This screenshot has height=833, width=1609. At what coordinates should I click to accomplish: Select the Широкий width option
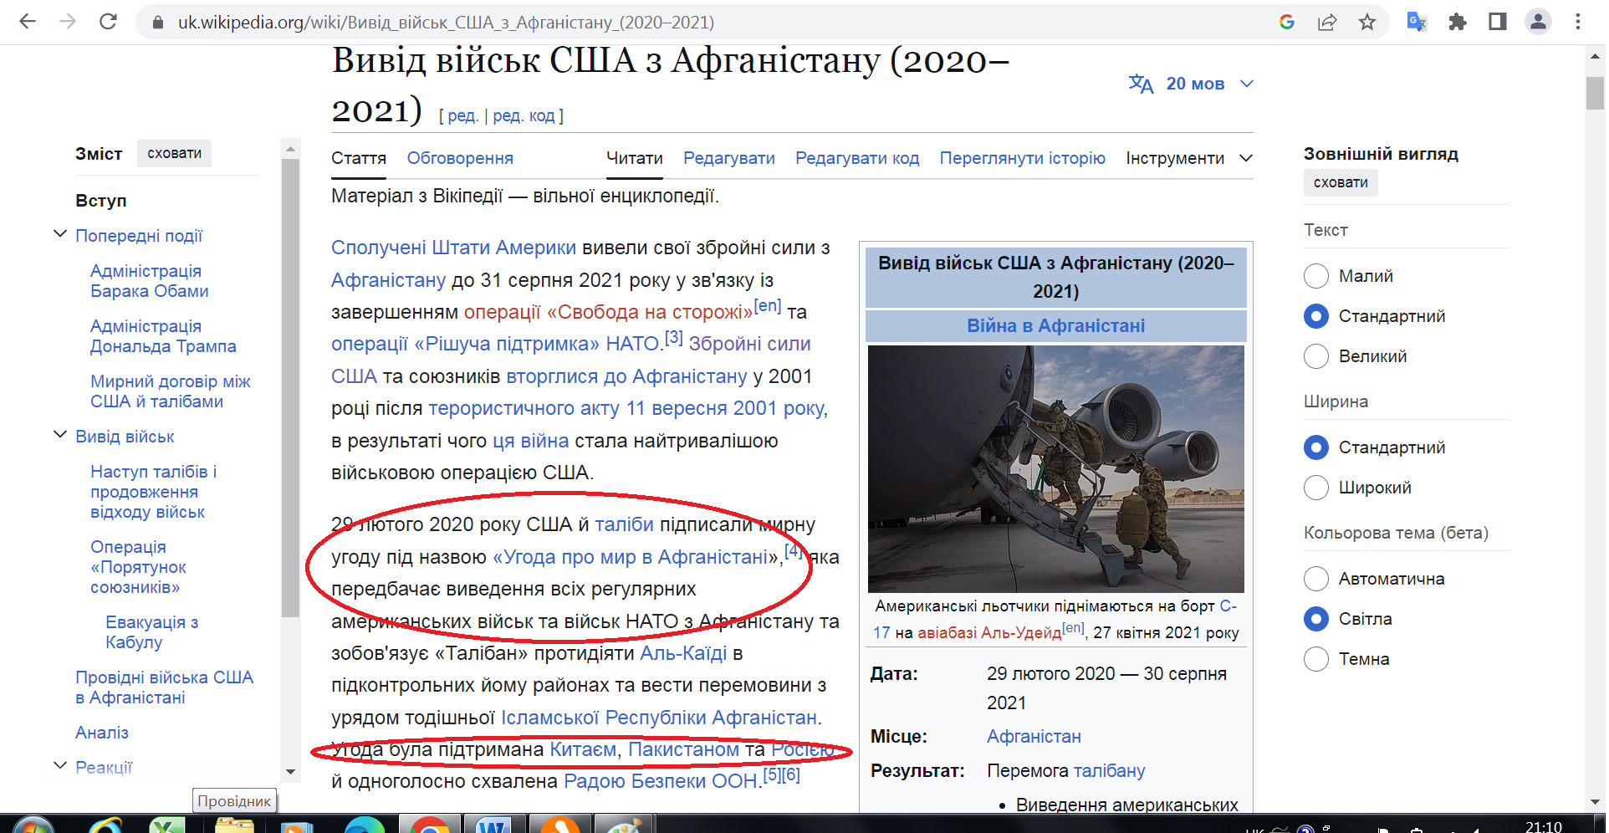tap(1316, 488)
